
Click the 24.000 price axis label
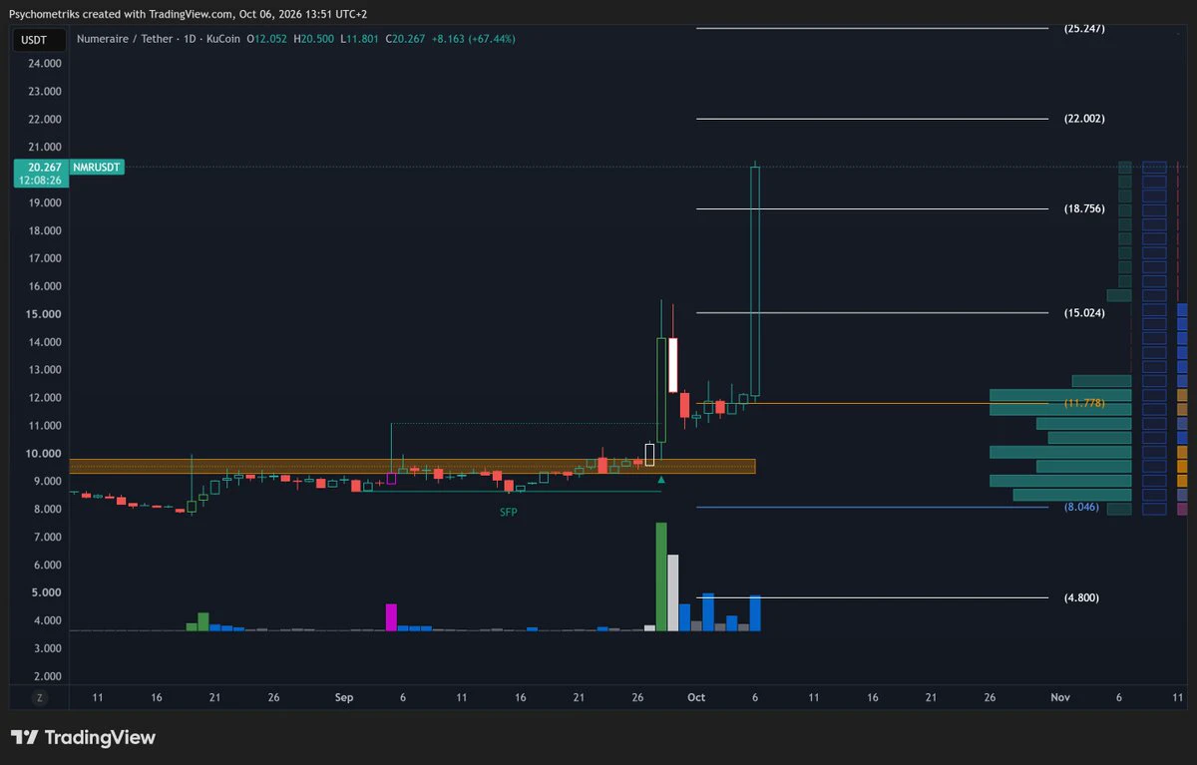pyautogui.click(x=47, y=64)
